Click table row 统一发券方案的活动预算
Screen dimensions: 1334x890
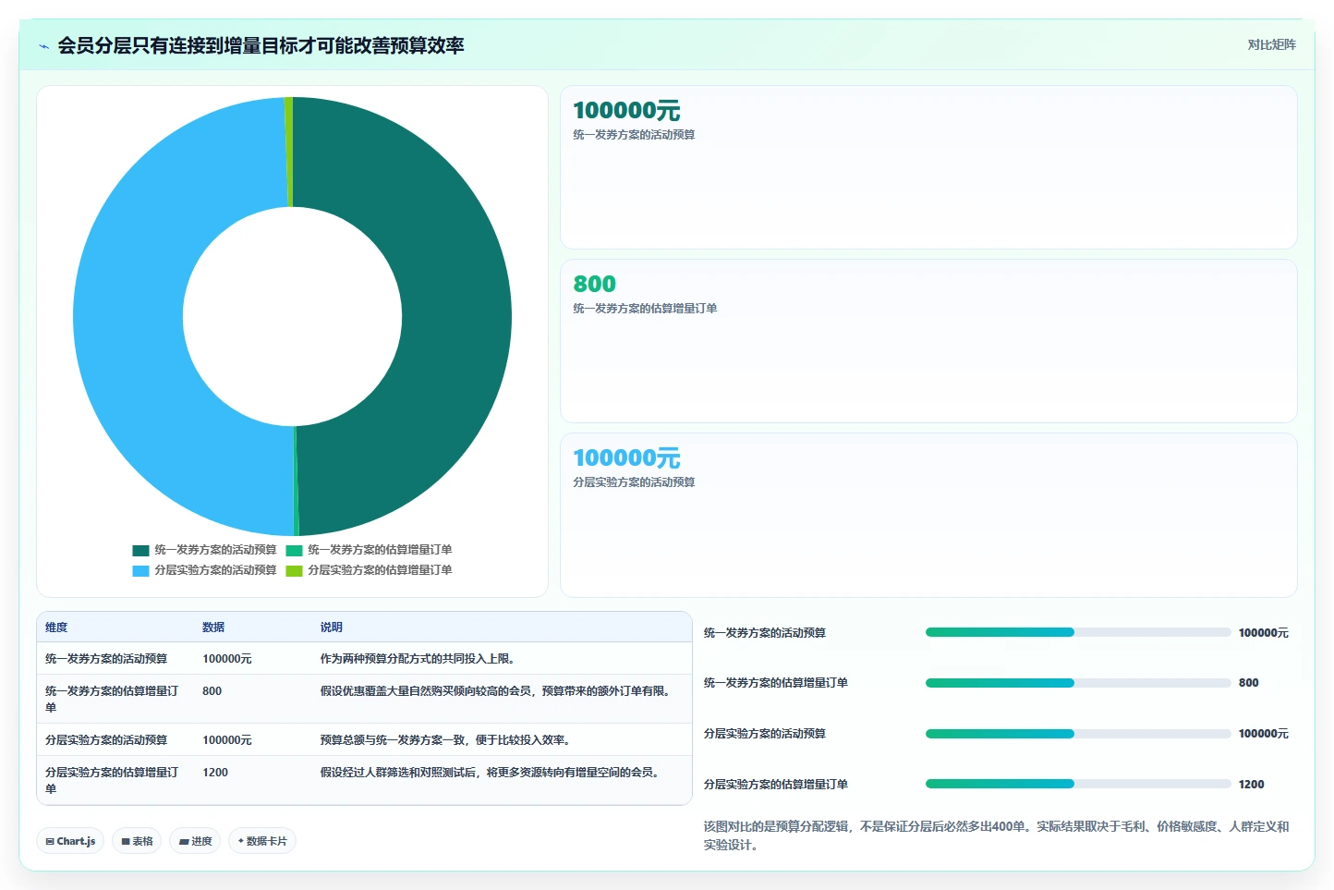coord(364,659)
